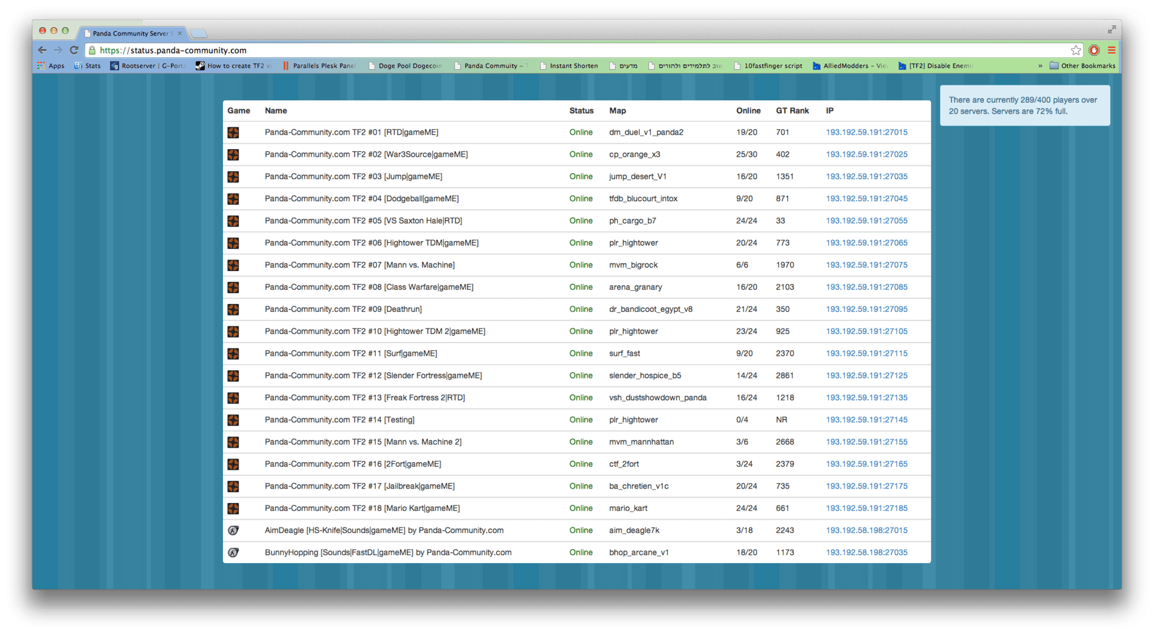Click the BunnyHopping server game icon

233,553
